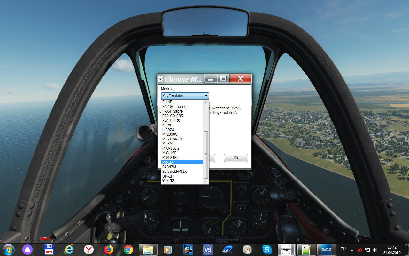This screenshot has height=256, width=409.
Task: Launch Alice assistant purple icon in taskbar
Action: point(27,249)
